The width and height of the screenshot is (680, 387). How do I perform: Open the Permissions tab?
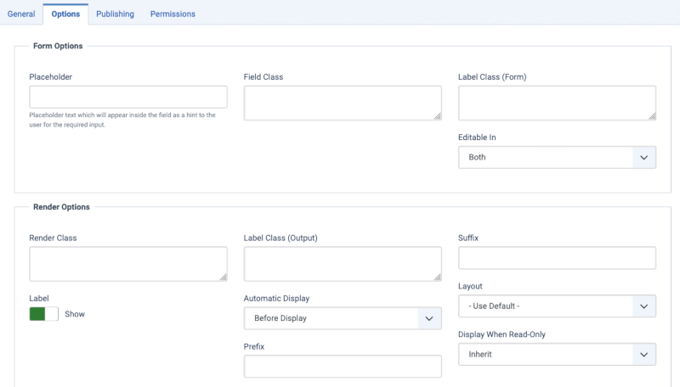tap(173, 14)
